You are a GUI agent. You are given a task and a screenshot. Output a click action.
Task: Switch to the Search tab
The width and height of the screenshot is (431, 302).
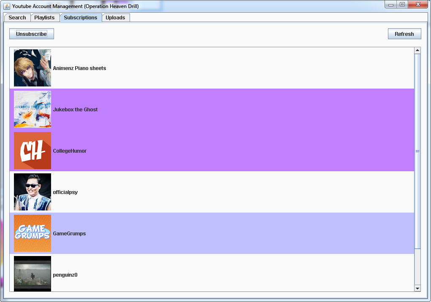point(17,18)
